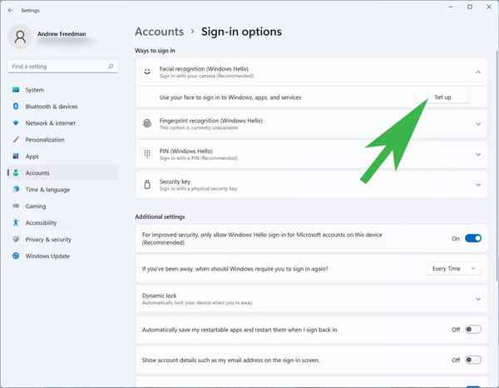Select the Network & internet icon
The width and height of the screenshot is (499, 388).
point(16,123)
